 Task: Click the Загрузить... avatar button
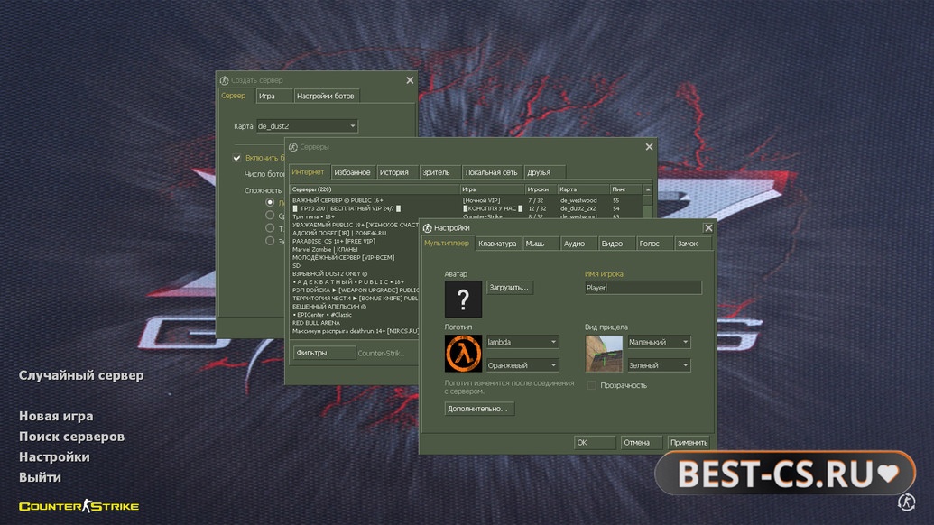coord(509,288)
